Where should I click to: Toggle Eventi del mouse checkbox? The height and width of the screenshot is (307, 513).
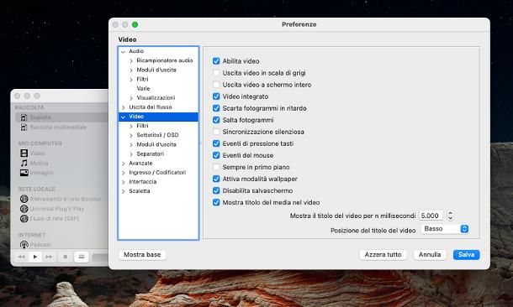(216, 155)
